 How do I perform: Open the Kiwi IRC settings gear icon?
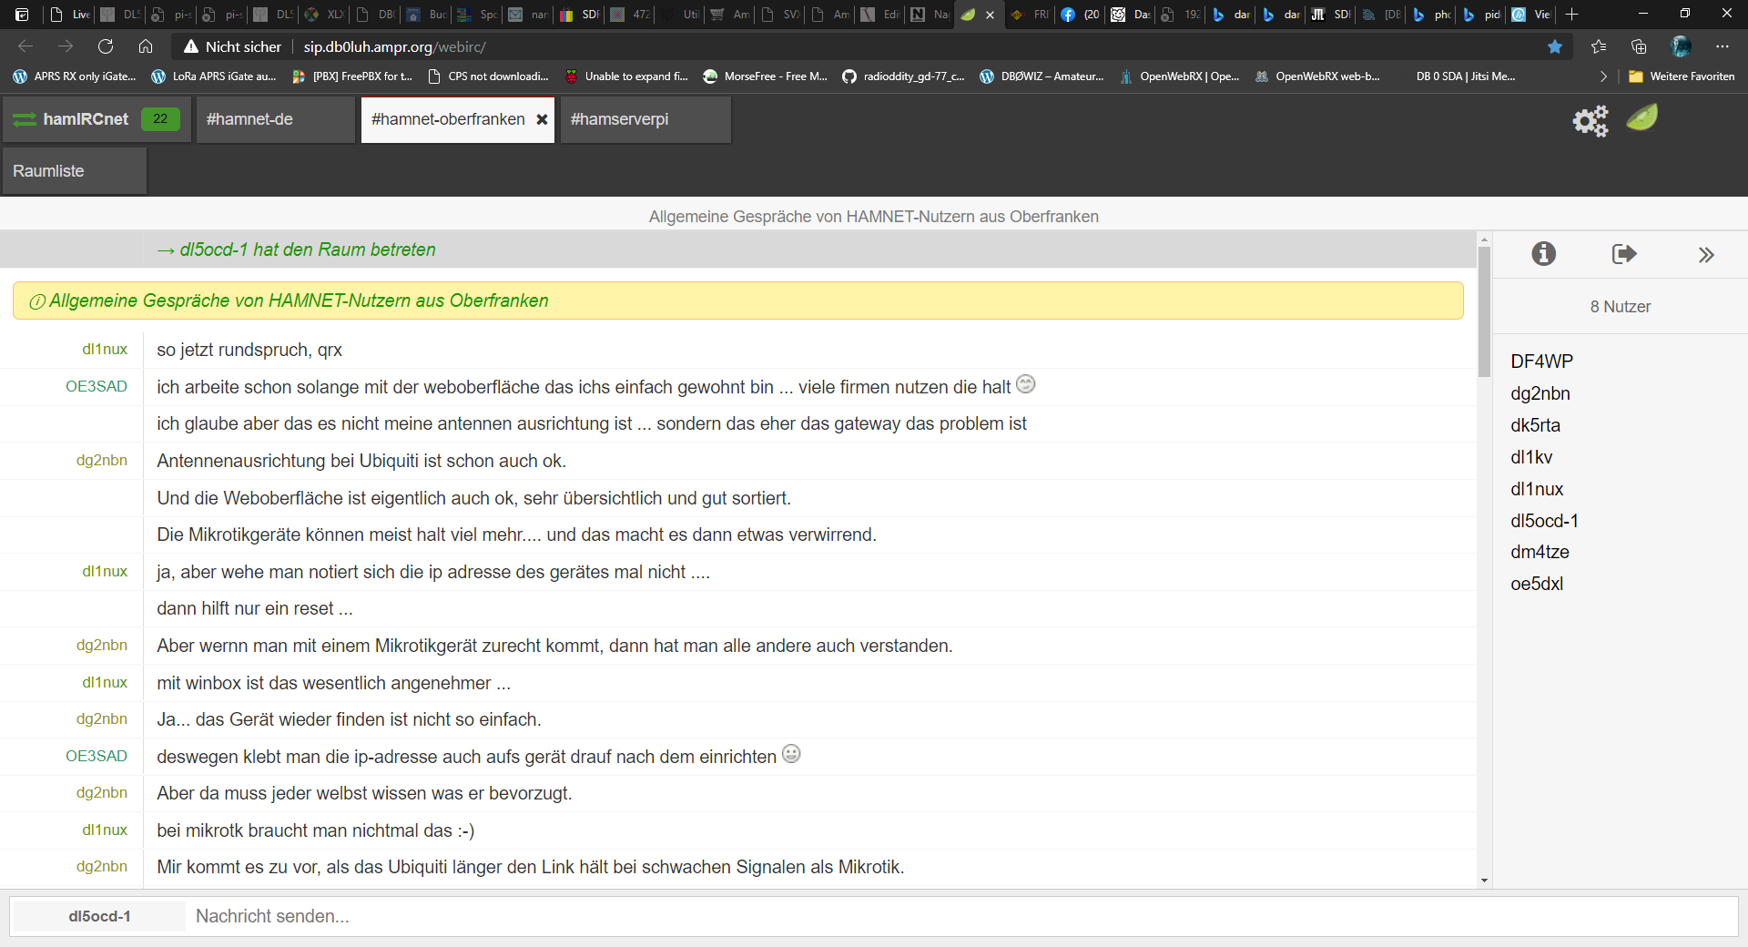coord(1590,120)
